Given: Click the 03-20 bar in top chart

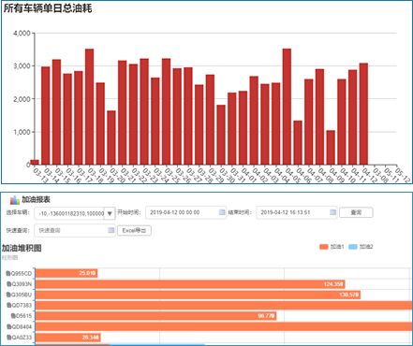Looking at the screenshot, I should pos(111,137).
